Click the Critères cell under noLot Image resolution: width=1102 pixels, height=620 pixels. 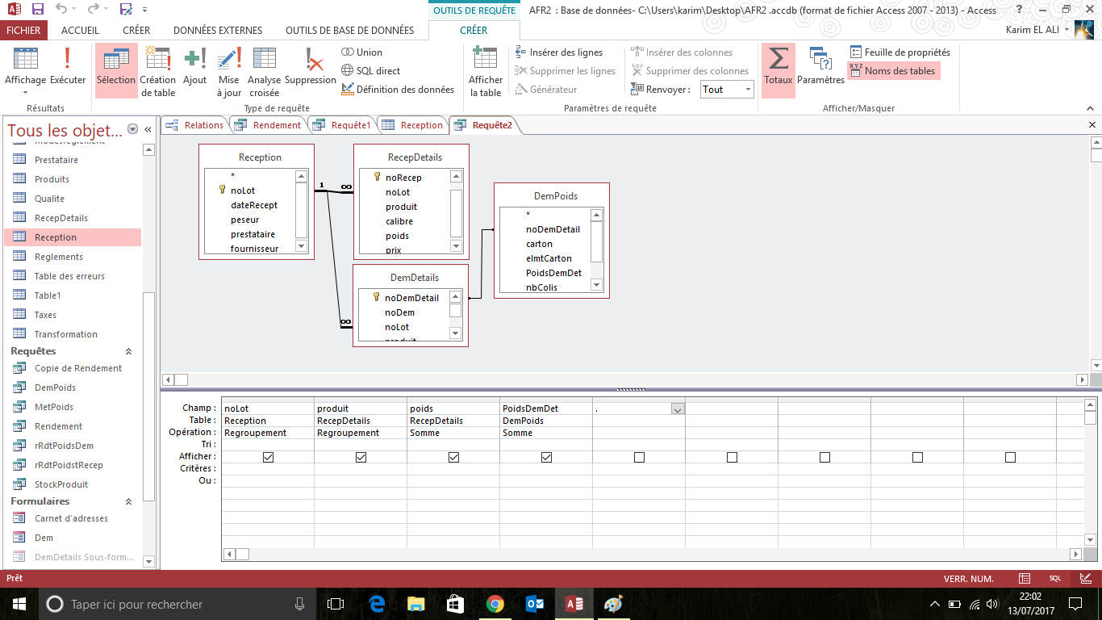coord(268,469)
